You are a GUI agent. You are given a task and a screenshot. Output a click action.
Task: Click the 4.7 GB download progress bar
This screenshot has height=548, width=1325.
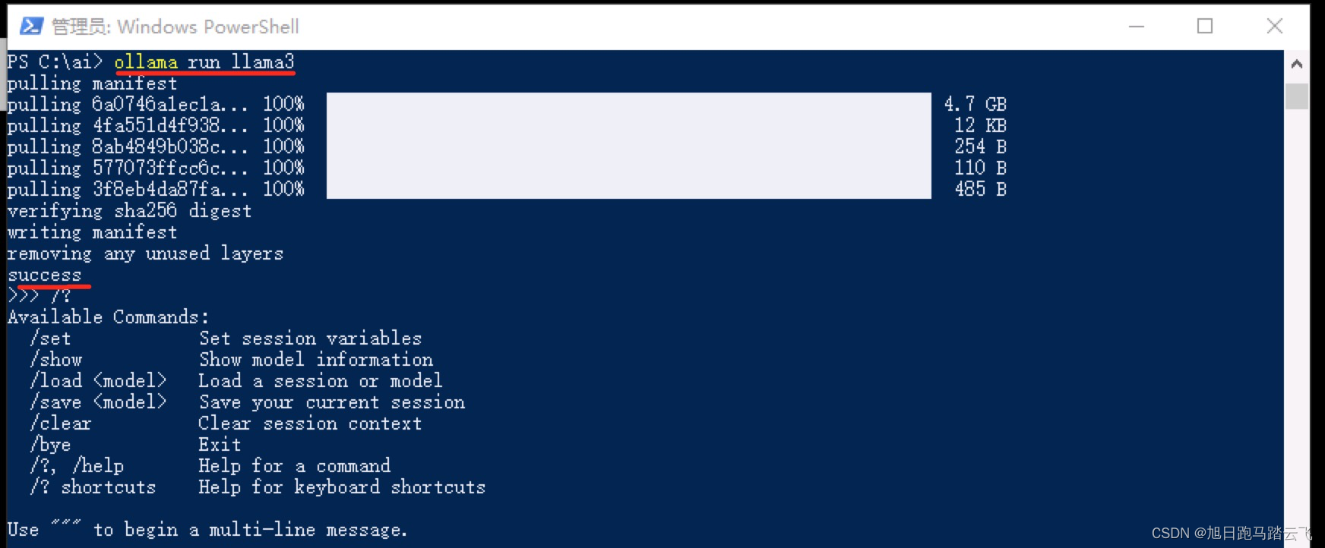628,104
